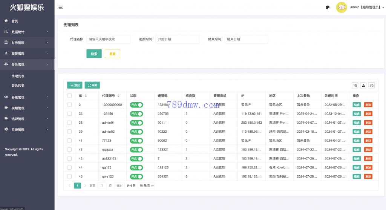
Task: Tick the checkbox for row ID 45
Action: 69,176
